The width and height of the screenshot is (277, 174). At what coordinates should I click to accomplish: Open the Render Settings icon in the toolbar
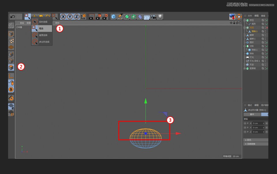(x=104, y=16)
